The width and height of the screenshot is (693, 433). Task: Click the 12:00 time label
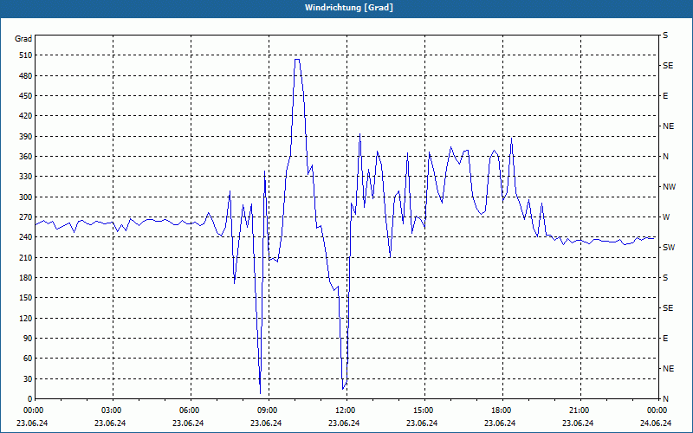pyautogui.click(x=345, y=410)
